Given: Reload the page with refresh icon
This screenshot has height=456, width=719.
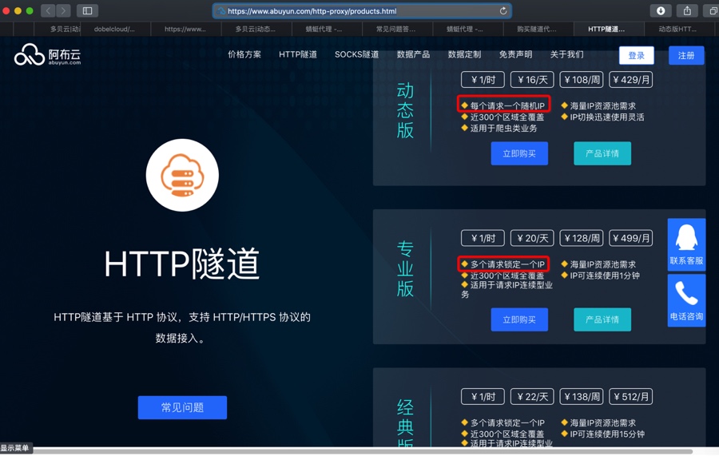Looking at the screenshot, I should tap(503, 11).
